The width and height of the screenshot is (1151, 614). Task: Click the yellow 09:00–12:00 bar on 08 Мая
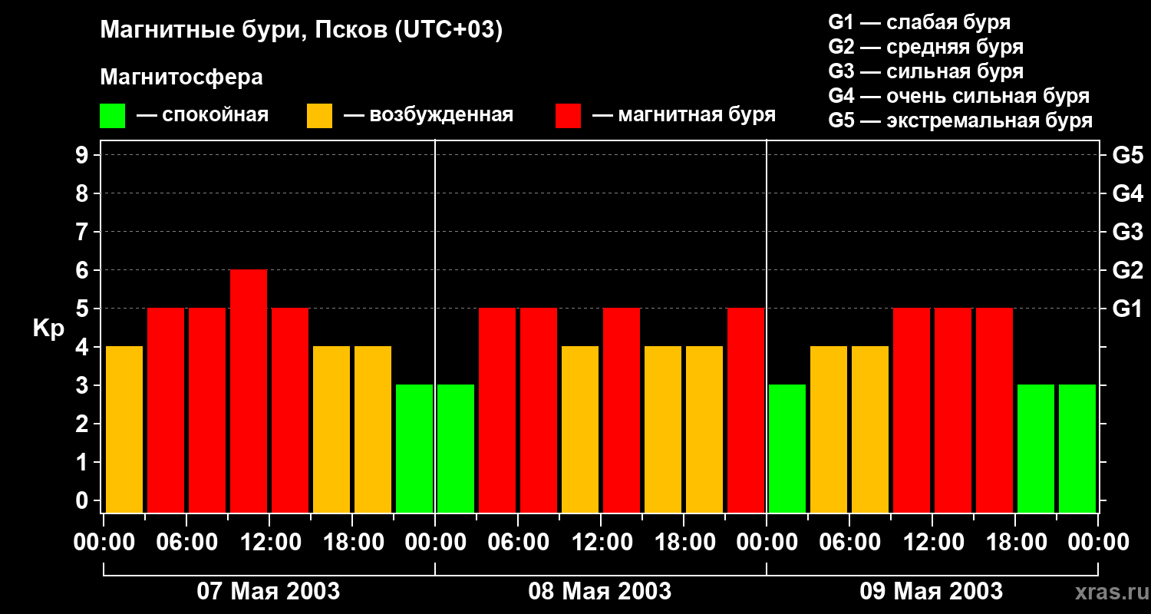coord(580,429)
